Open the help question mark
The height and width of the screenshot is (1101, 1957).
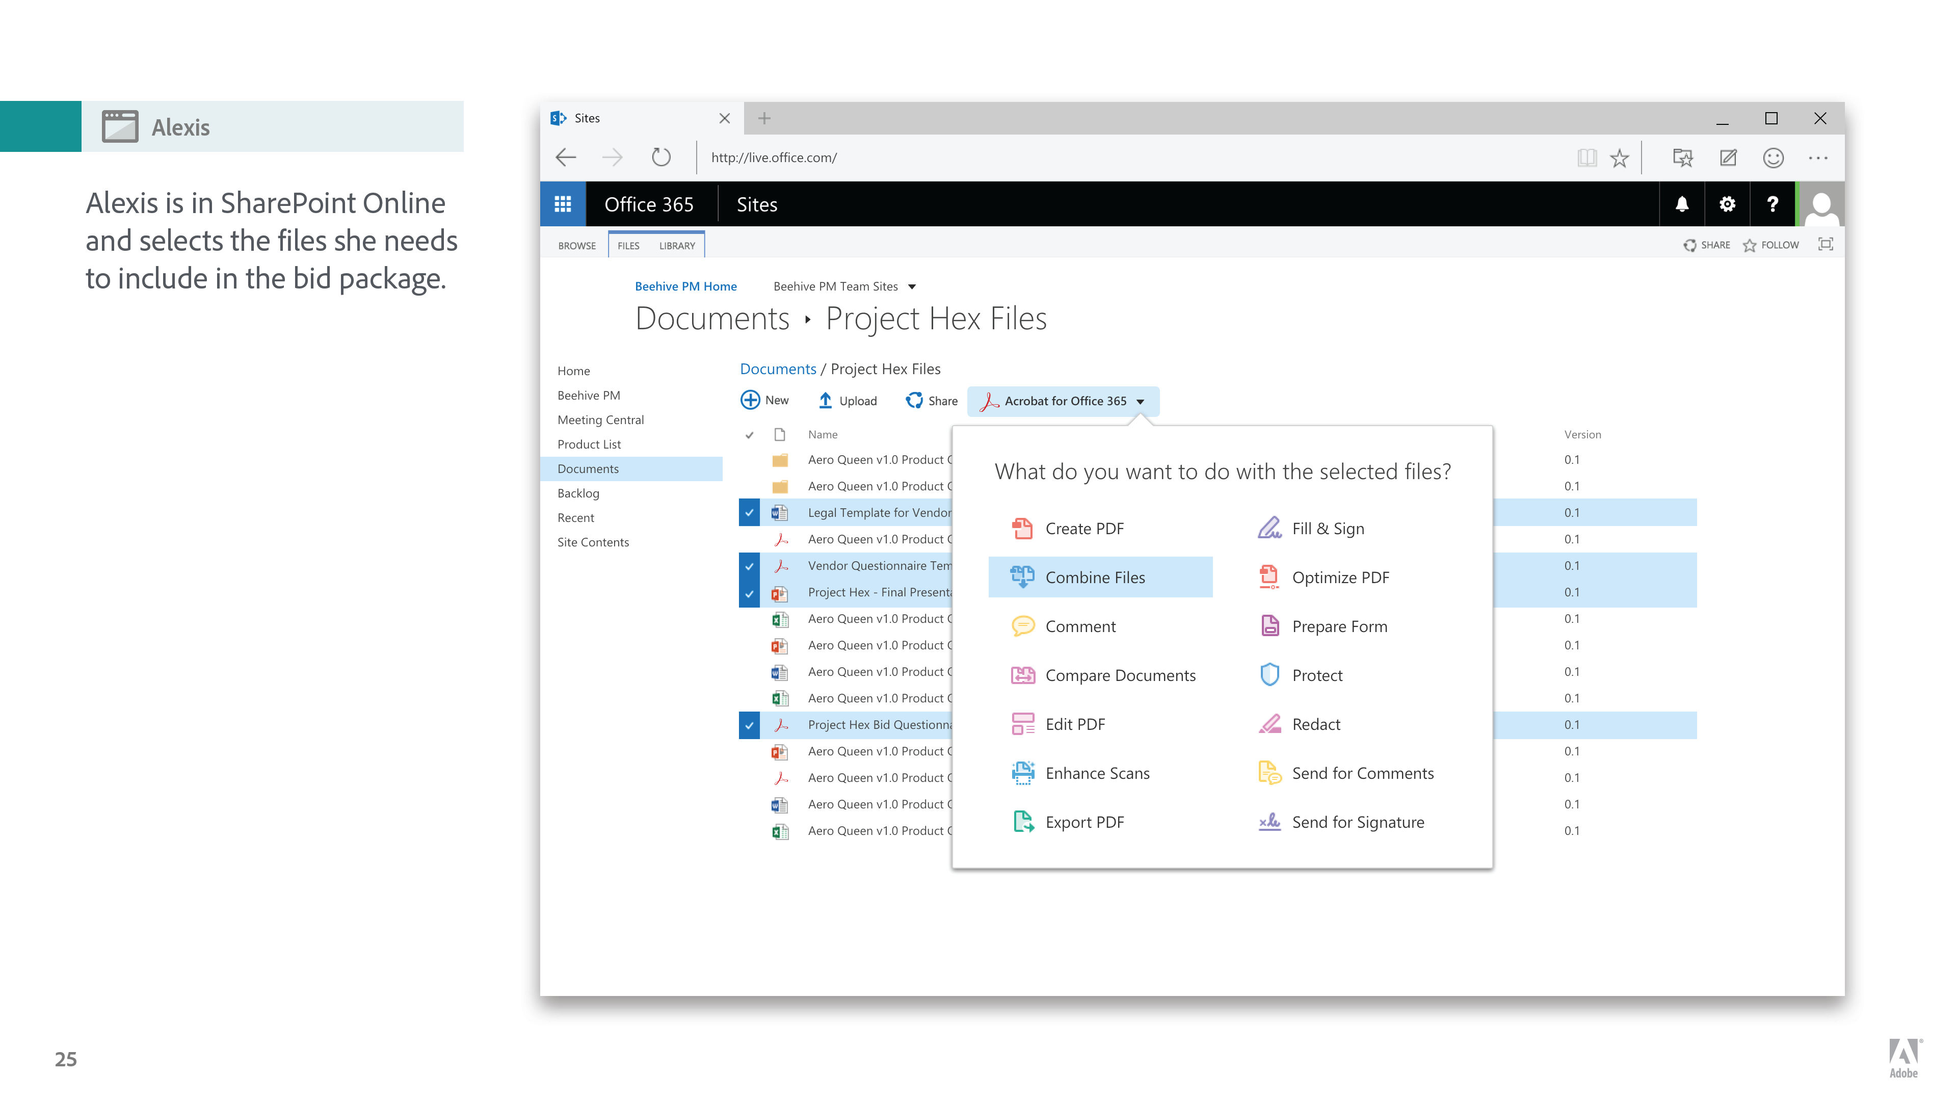coord(1773,204)
